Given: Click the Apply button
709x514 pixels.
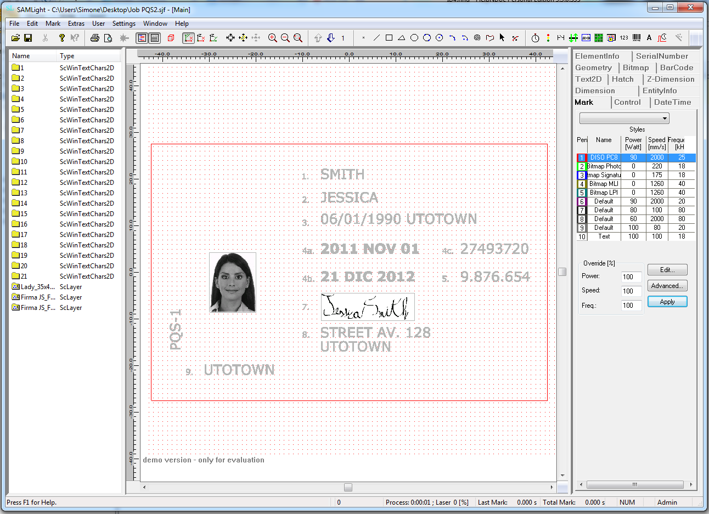Looking at the screenshot, I should click(667, 302).
